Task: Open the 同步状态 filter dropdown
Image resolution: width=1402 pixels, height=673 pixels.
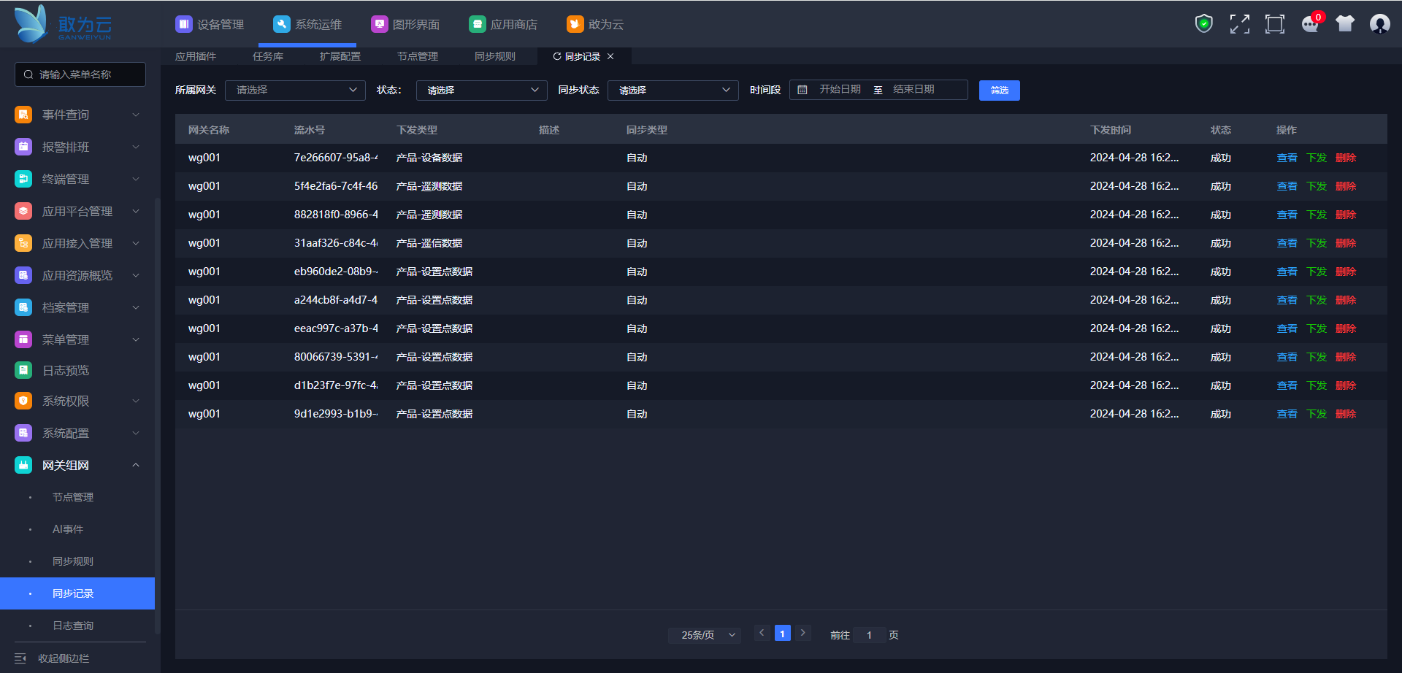Action: (x=673, y=90)
